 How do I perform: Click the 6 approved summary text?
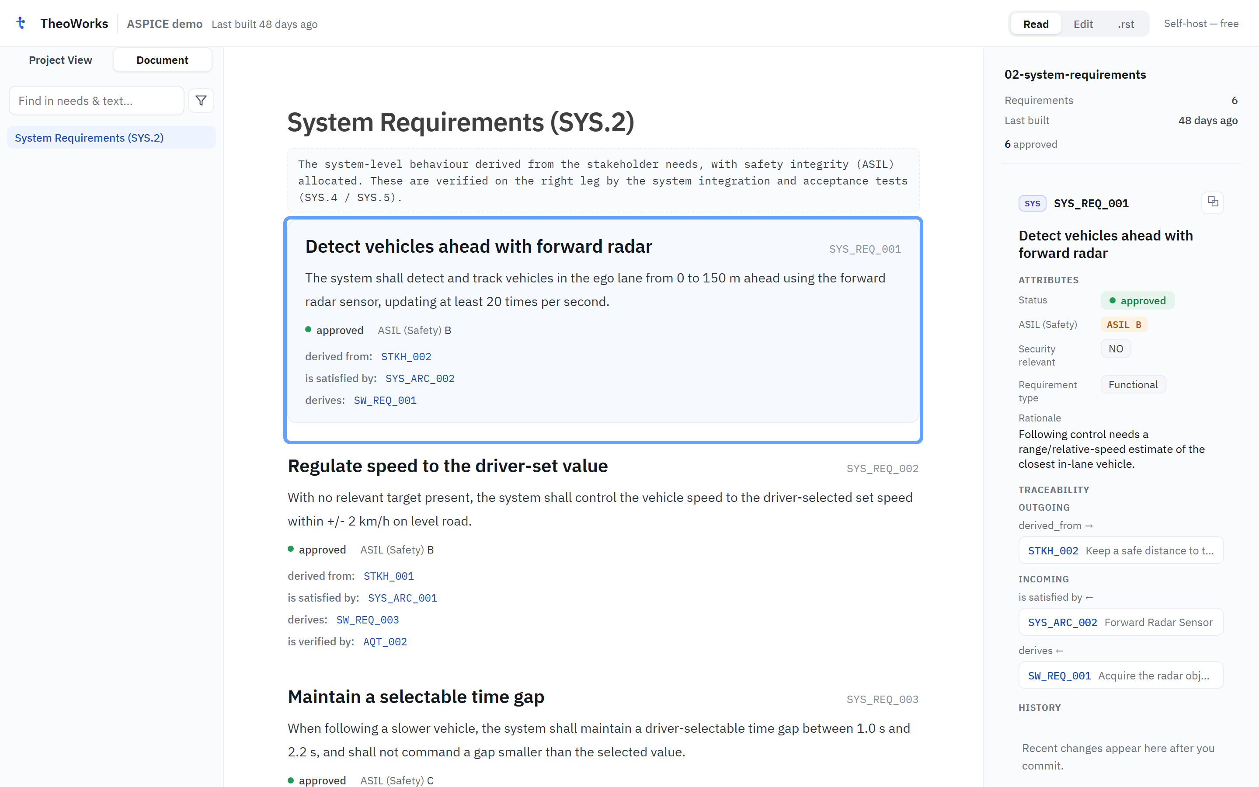tap(1031, 144)
